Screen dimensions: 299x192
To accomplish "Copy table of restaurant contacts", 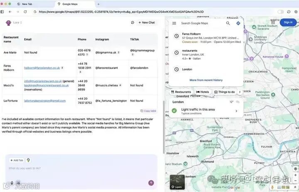I will pyautogui.click(x=148, y=111).
